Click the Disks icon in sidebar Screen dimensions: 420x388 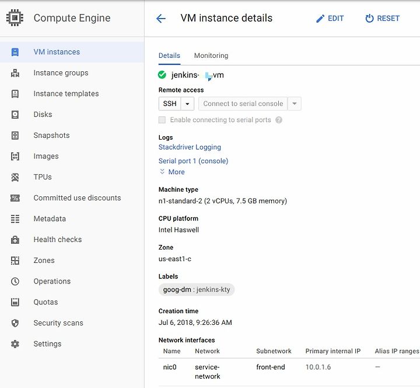[x=15, y=115]
